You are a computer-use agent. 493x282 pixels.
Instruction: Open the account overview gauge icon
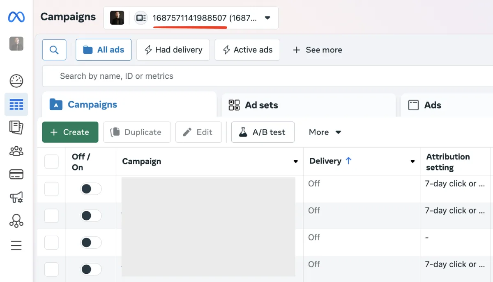click(16, 81)
